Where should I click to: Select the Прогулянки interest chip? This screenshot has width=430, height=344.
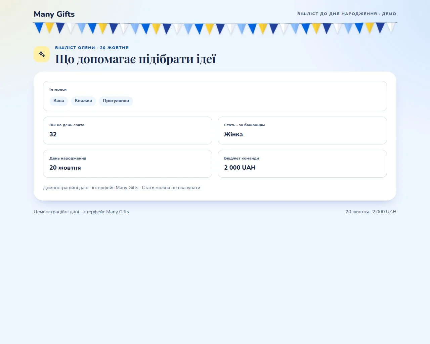(x=116, y=101)
